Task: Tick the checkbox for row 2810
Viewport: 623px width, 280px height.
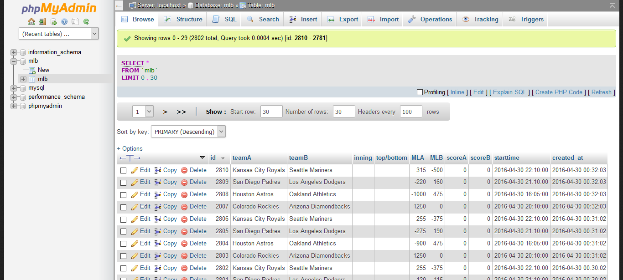Action: (123, 170)
